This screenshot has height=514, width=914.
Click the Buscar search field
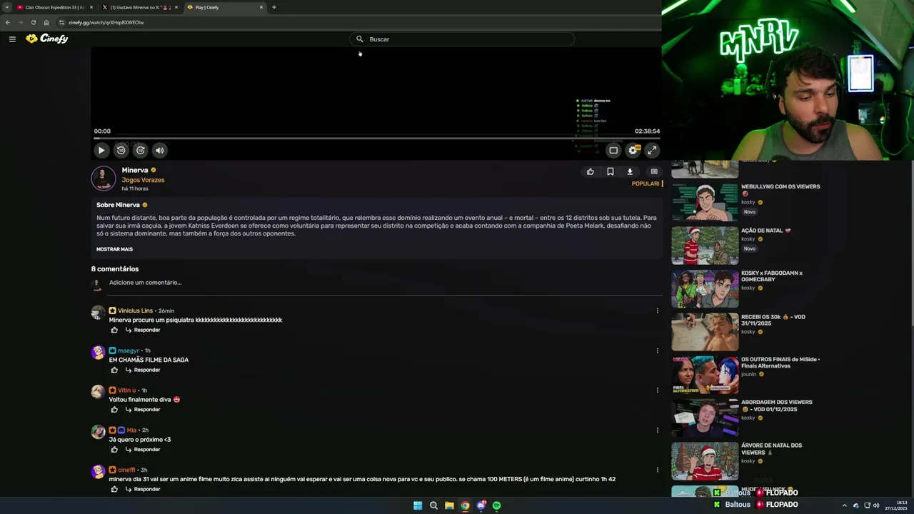tap(463, 39)
